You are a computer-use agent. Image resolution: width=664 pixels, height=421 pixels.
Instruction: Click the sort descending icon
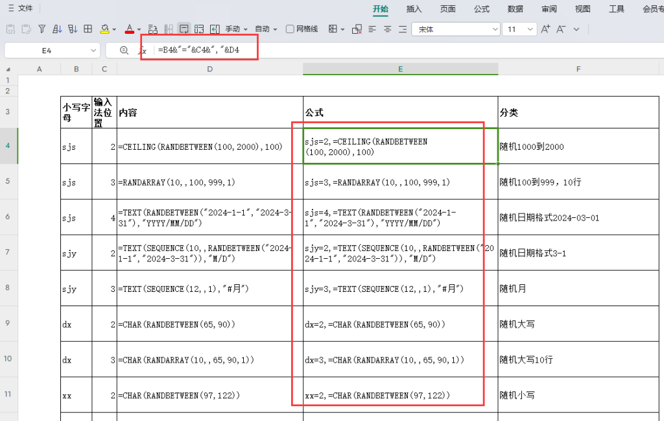73,29
